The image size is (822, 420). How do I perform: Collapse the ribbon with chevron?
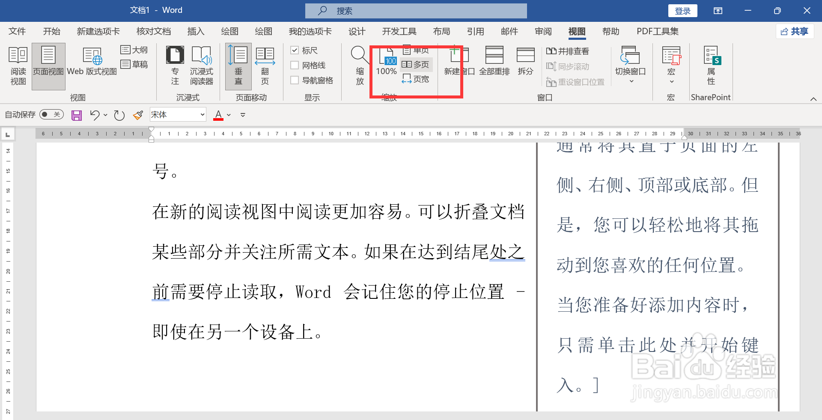(x=813, y=99)
